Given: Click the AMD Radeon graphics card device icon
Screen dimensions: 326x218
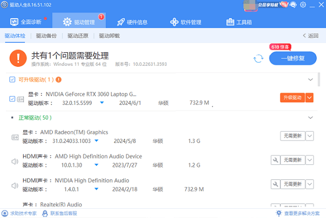Looking at the screenshot, I should (x=15, y=137).
